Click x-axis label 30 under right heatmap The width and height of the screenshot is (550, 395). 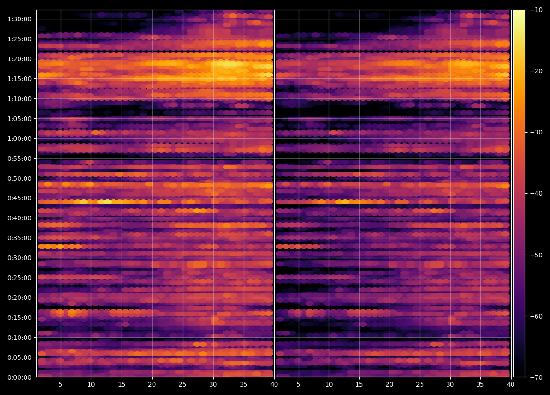click(450, 384)
